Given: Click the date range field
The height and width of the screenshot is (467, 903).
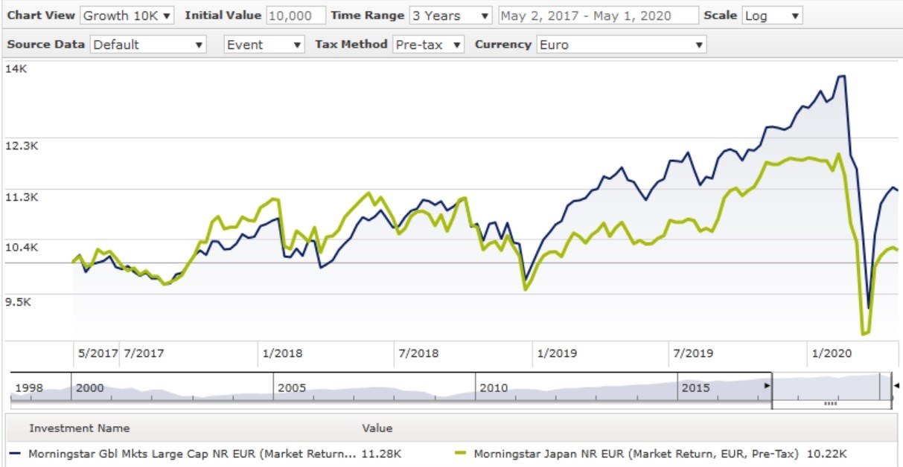Looking at the screenshot, I should click(x=599, y=16).
